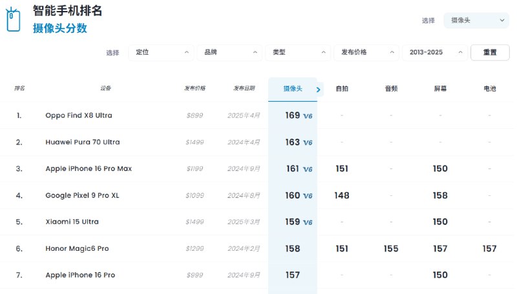
Task: Open the 类型 type filter dropdown
Action: 299,52
